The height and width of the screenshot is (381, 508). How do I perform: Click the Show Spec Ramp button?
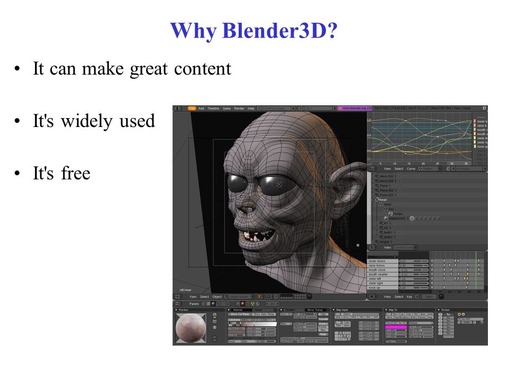point(264,314)
